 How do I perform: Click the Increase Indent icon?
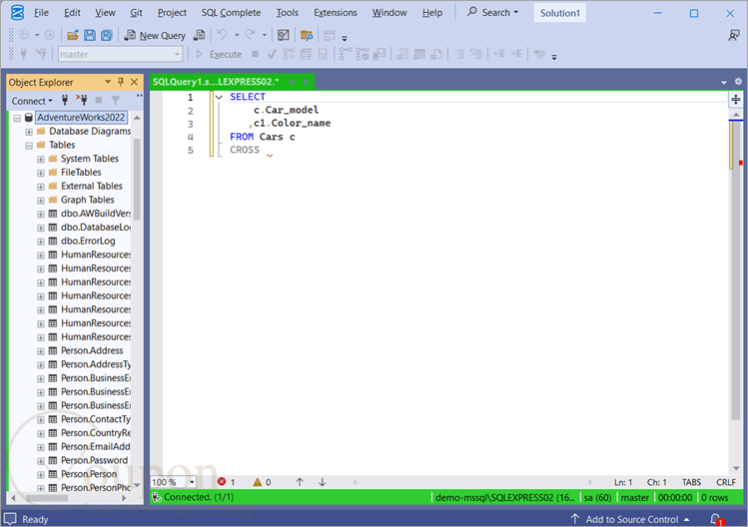click(x=516, y=54)
